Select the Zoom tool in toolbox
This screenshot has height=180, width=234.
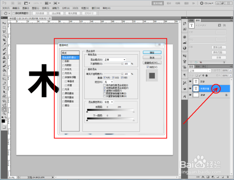coord(4,114)
